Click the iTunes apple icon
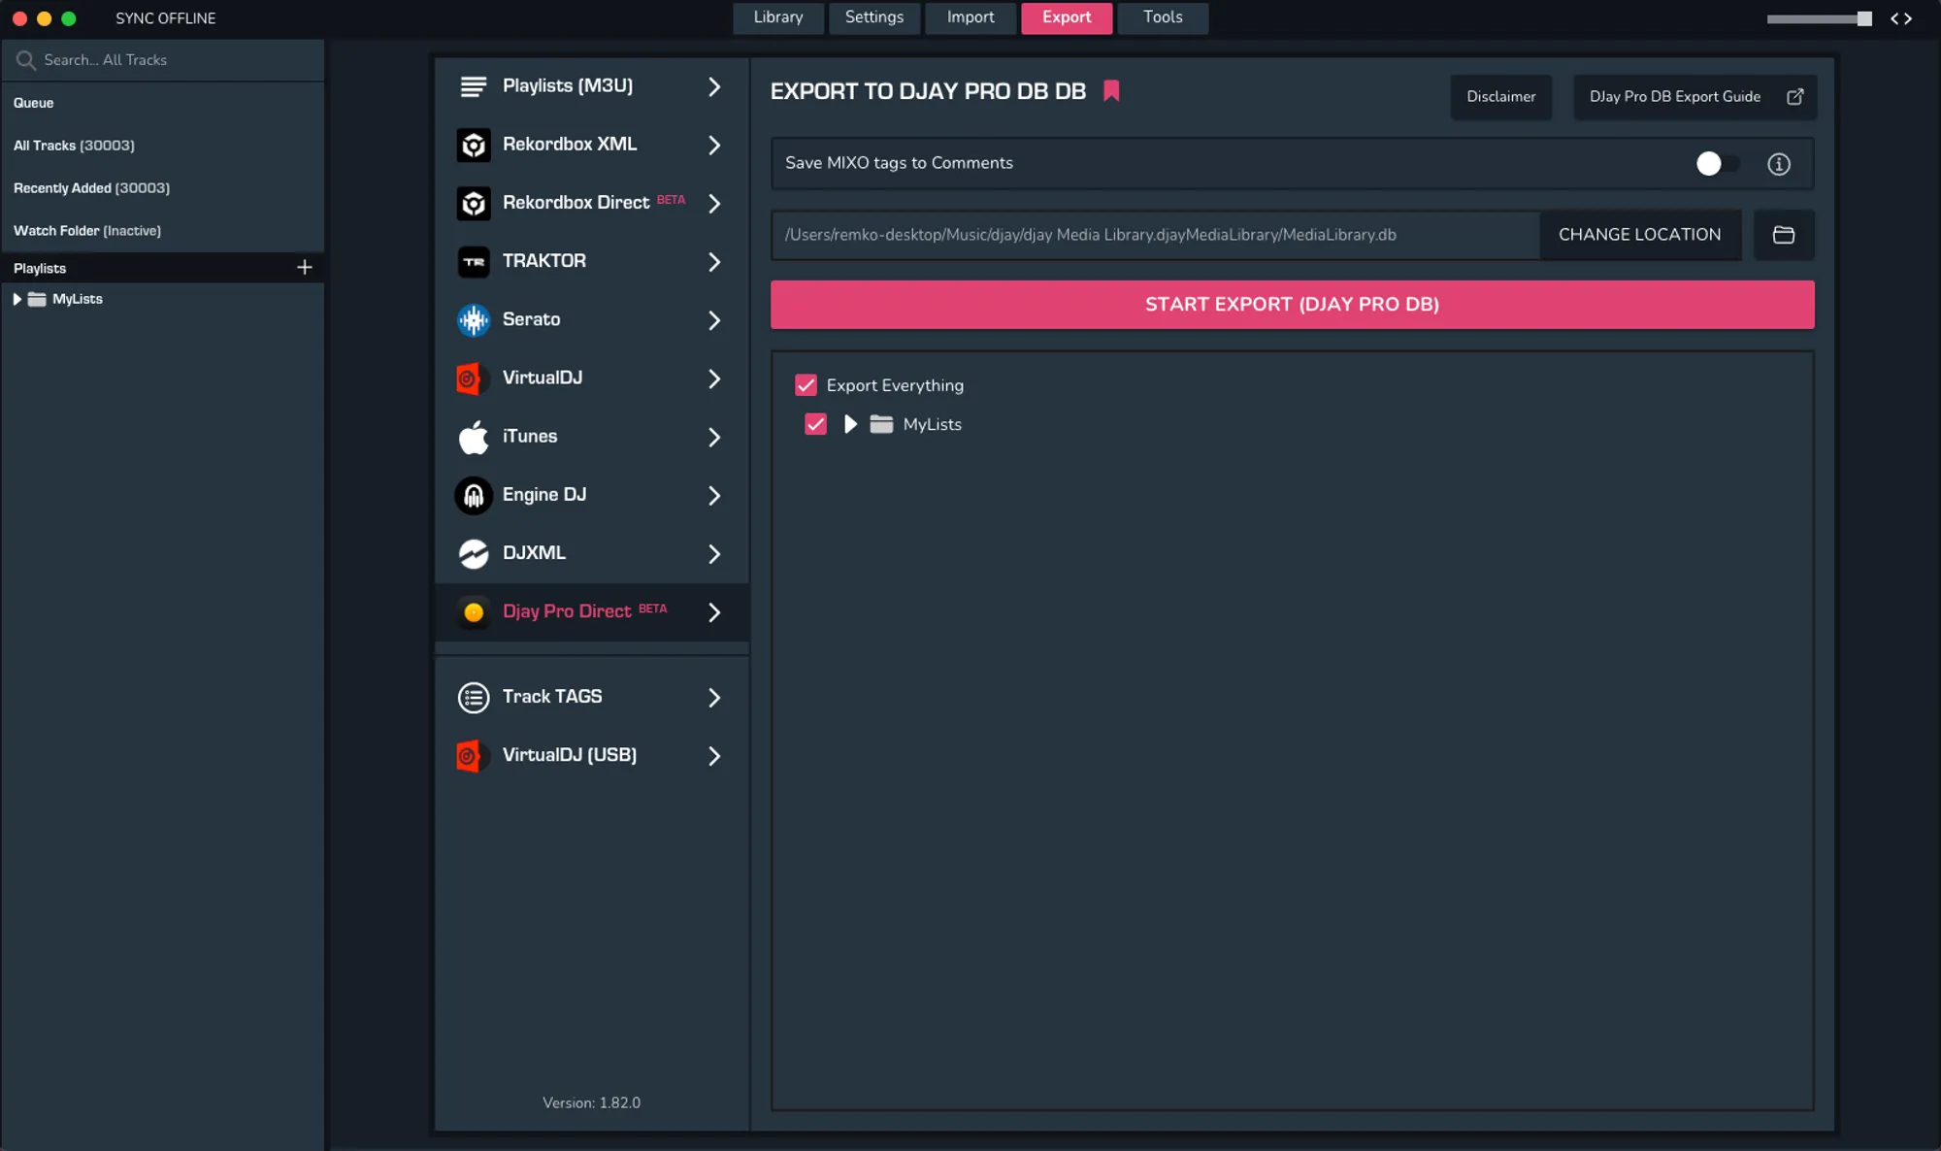 point(474,437)
